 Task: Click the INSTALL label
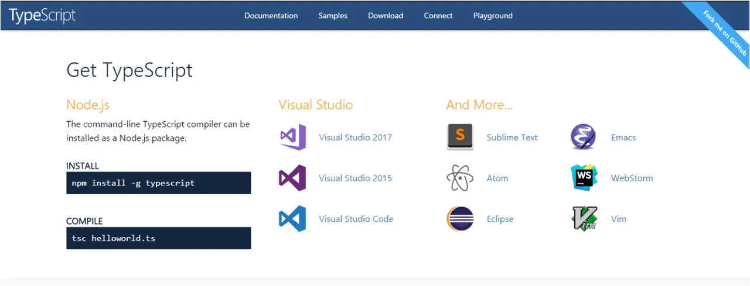[83, 166]
